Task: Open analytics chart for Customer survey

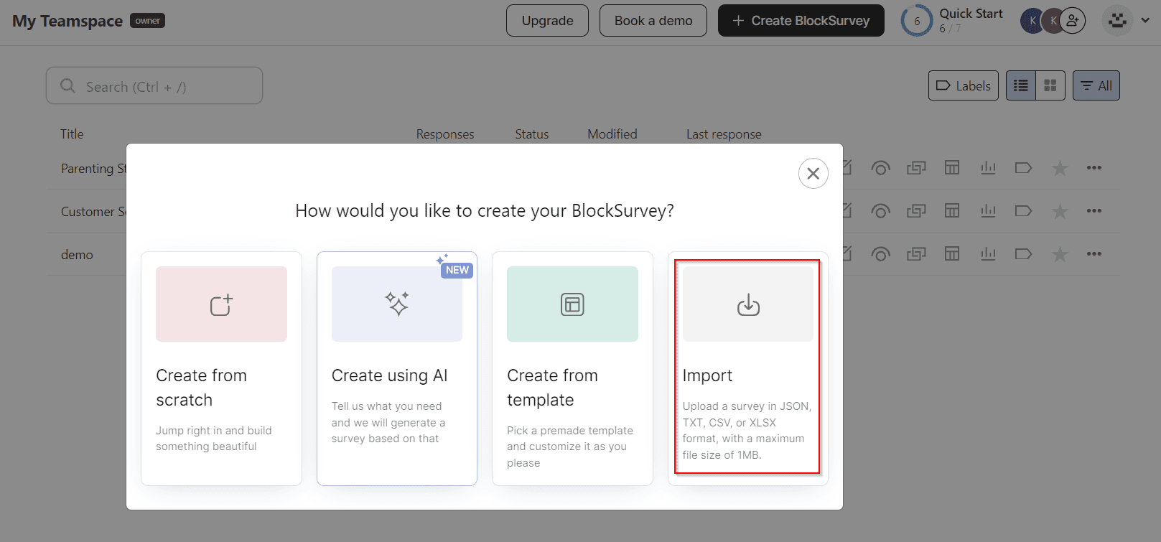Action: click(x=988, y=211)
